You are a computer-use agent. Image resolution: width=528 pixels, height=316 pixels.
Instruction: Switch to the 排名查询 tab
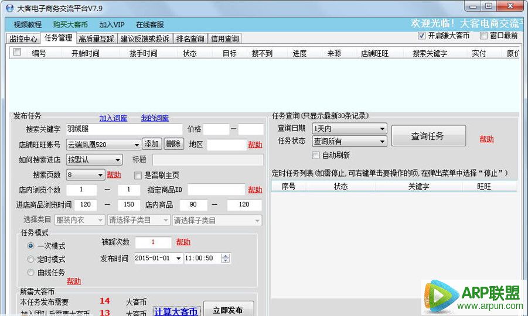tap(190, 39)
